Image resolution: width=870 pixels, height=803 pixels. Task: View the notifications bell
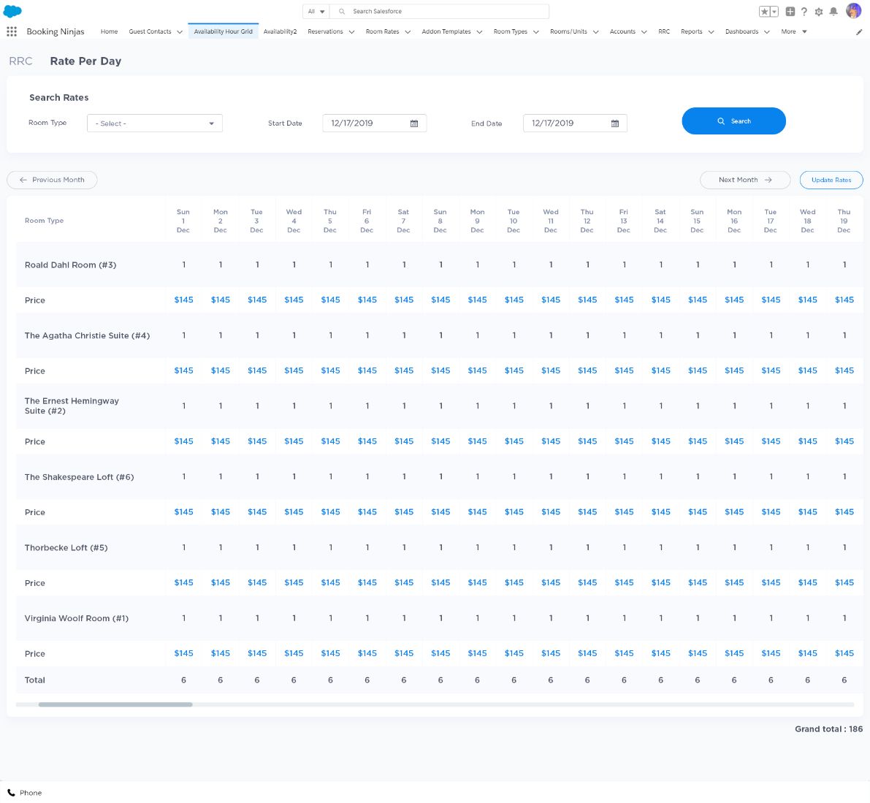click(x=833, y=12)
